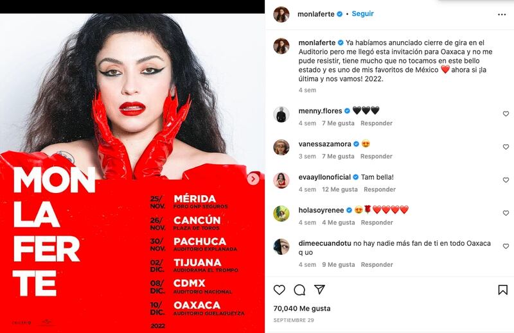
Task: Open monlaferte profile avatar in header
Action: click(x=281, y=14)
